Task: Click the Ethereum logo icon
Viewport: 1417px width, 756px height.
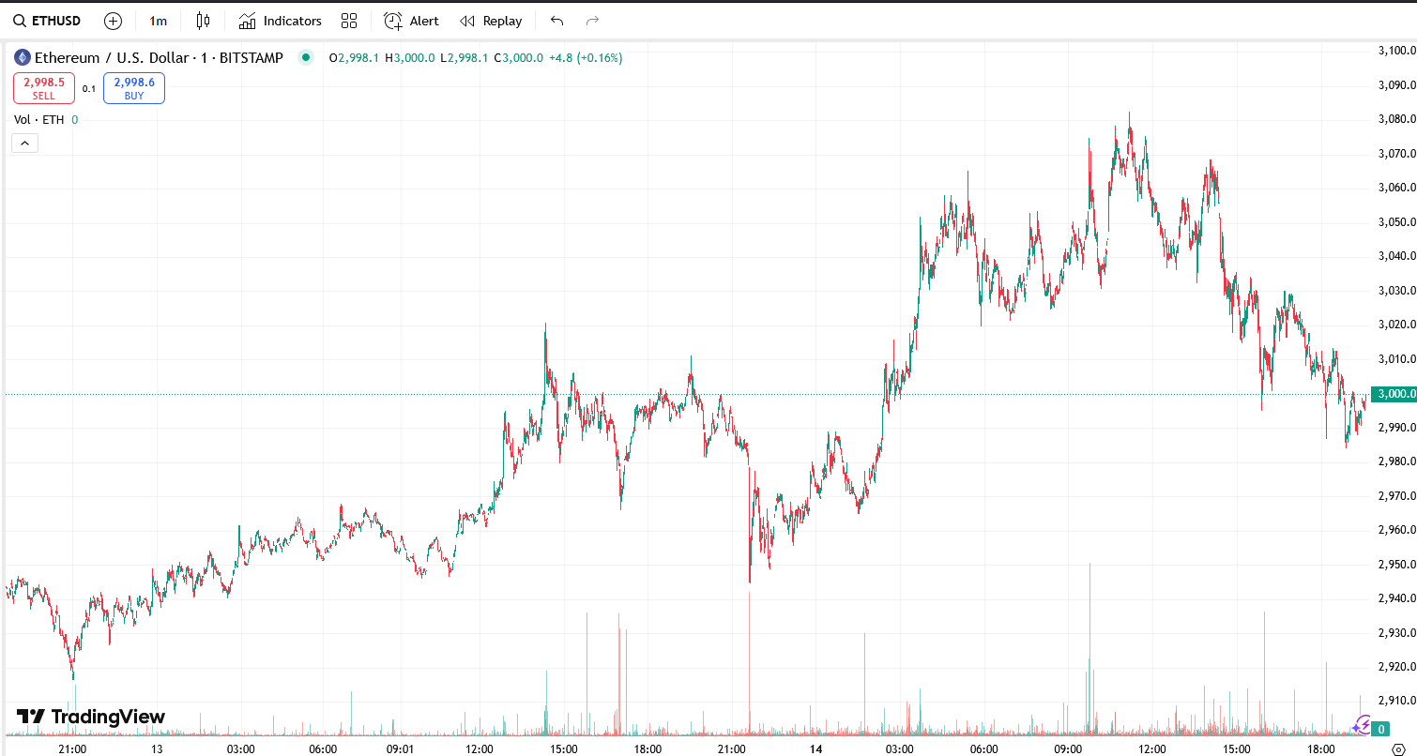Action: click(23, 58)
